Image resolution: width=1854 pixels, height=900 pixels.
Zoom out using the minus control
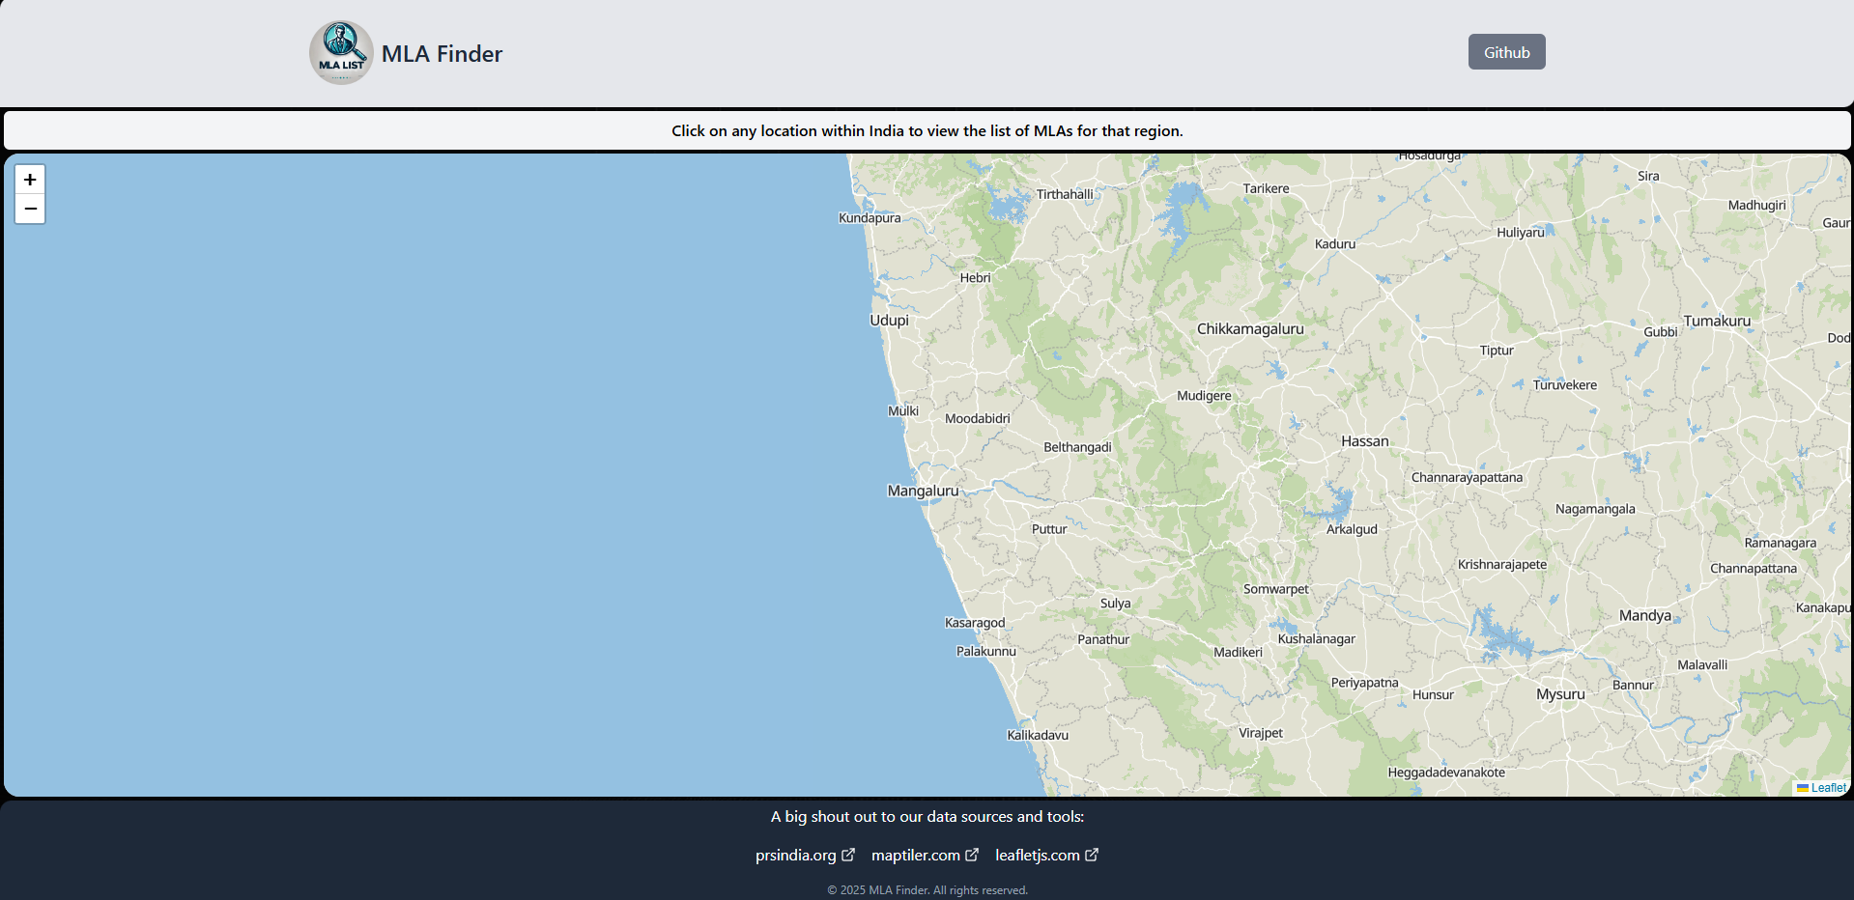pyautogui.click(x=30, y=209)
